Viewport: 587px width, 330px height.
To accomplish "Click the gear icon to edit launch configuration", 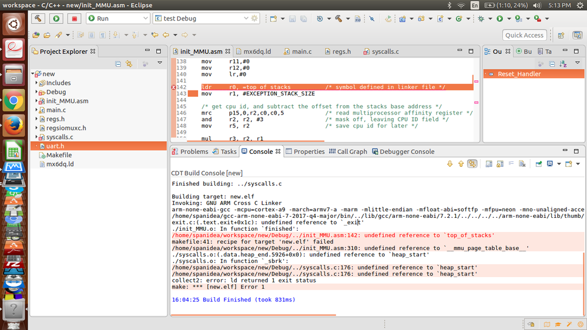I will (254, 18).
